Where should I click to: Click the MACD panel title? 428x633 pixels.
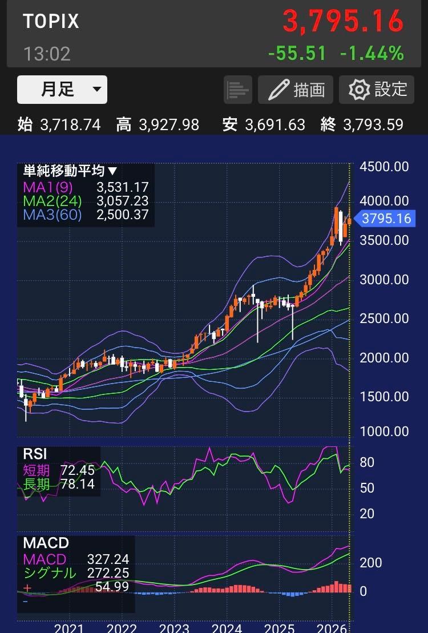pos(46,543)
